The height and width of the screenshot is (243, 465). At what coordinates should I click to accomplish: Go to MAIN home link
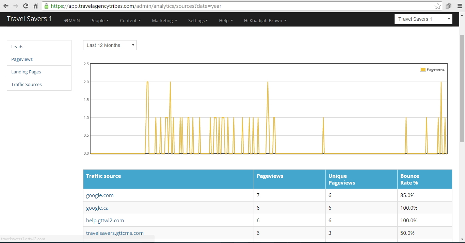[x=72, y=20]
